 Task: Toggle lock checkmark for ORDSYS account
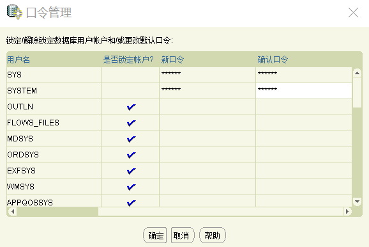pos(131,155)
